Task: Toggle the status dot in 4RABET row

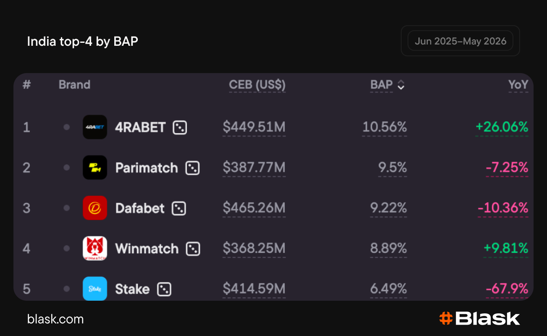Action: pos(66,127)
